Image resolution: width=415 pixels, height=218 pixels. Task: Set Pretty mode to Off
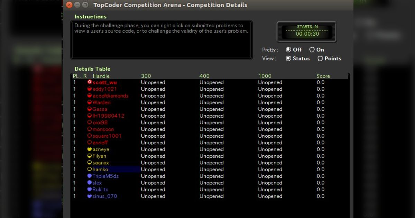pos(288,50)
